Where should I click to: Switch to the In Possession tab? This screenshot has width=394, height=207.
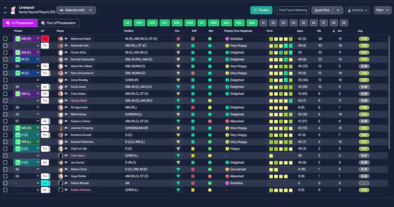coord(20,23)
